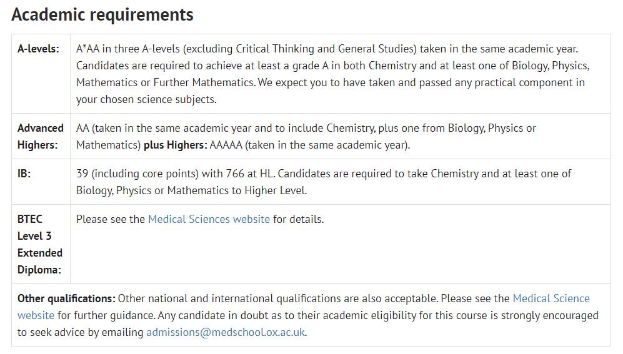The height and width of the screenshot is (354, 623).
Task: Select the A-levels row label
Action: pos(38,49)
